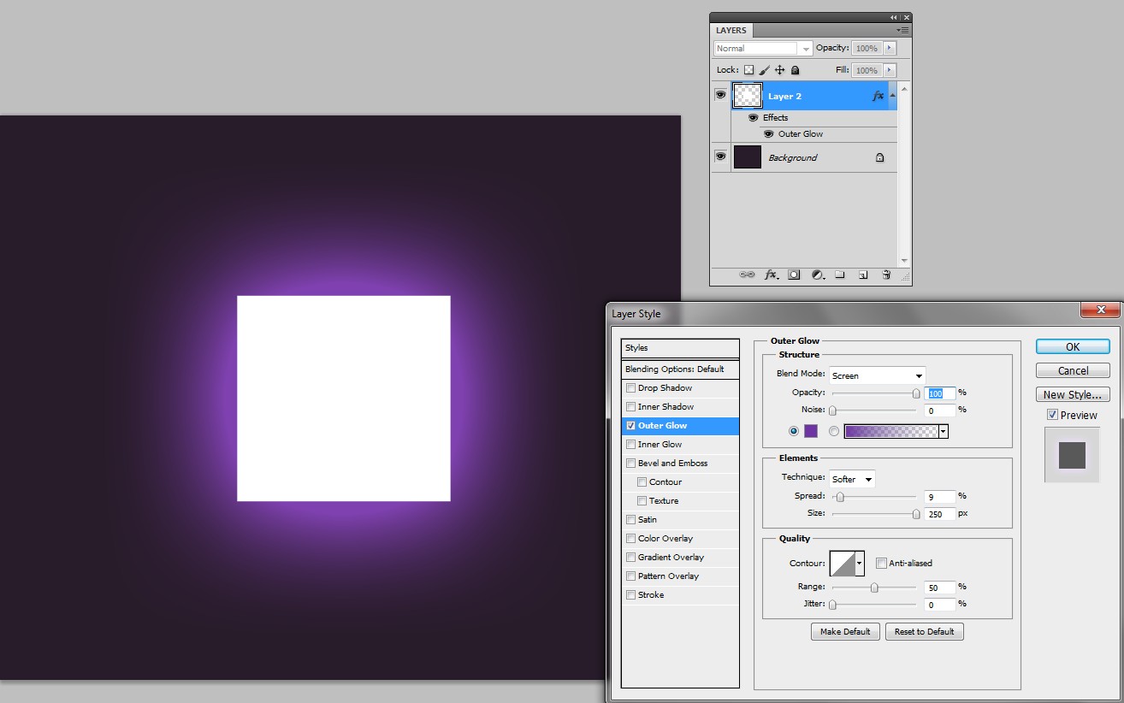Toggle Outer Glow effect visibility in Layers panel
Screen dimensions: 1124x703
tap(768, 133)
